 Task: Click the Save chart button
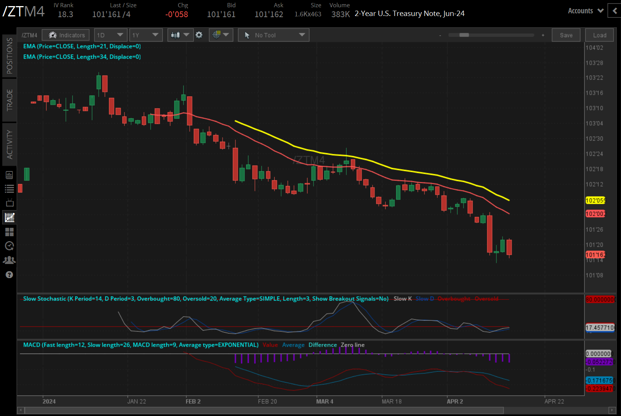point(566,35)
